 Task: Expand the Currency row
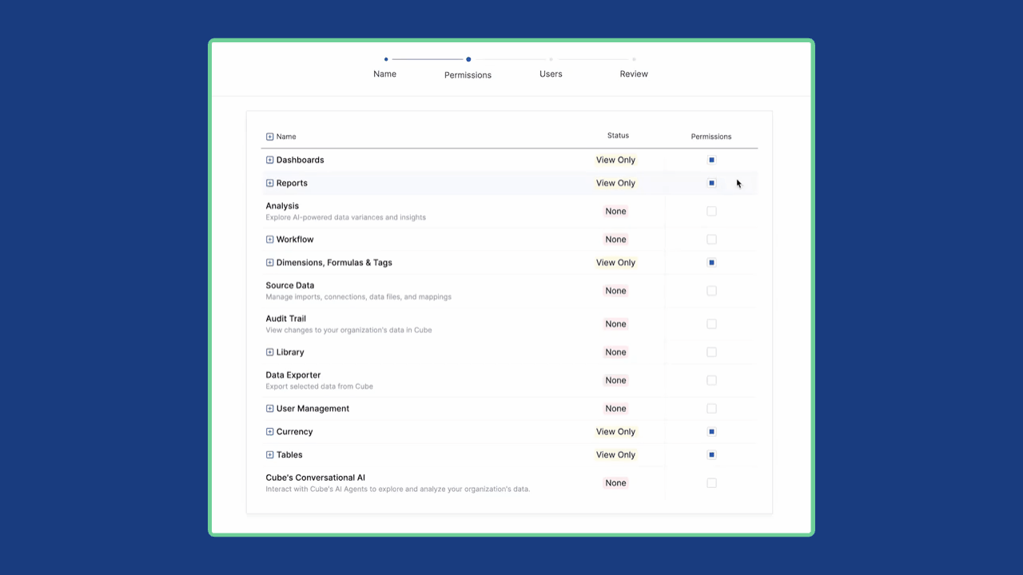pos(269,432)
